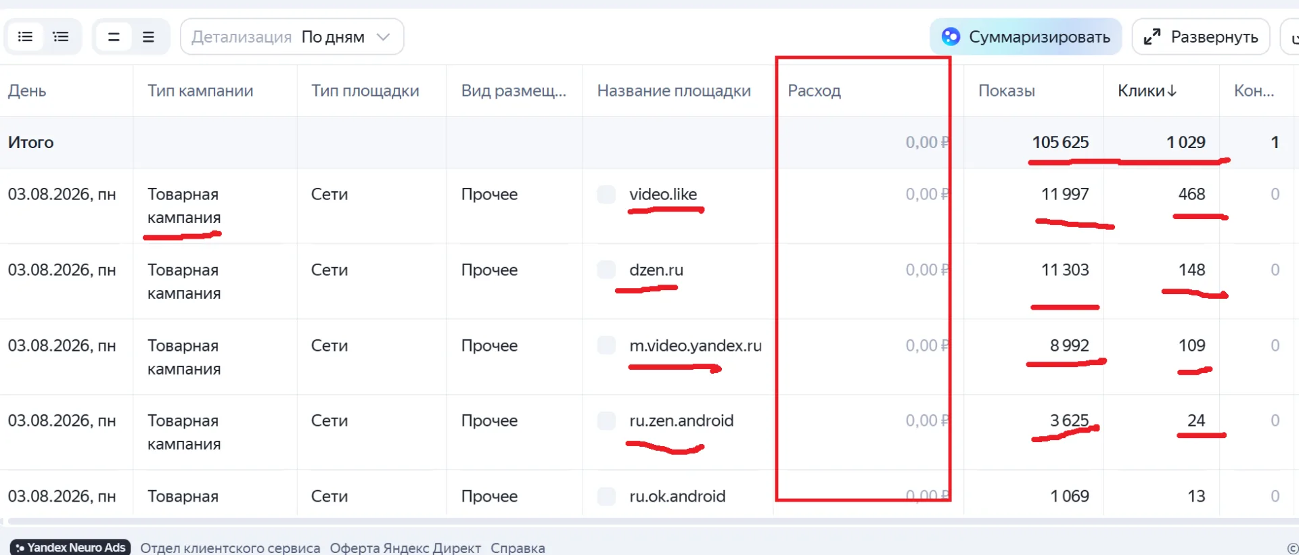Click Товарная кампания in the video.like row
This screenshot has width=1299, height=555.
(x=184, y=206)
